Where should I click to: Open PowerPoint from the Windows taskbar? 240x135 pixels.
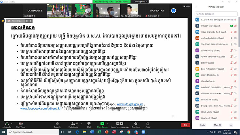[x=106, y=131]
